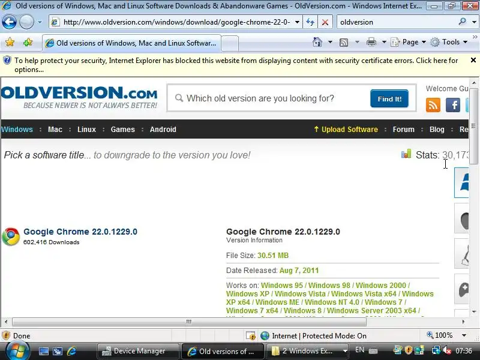Click the Find It! button
This screenshot has width=480, height=360.
pyautogui.click(x=389, y=98)
